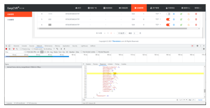Select 分组管理 in the left sidebar
Viewport: 210px width, 108px height.
click(10, 20)
